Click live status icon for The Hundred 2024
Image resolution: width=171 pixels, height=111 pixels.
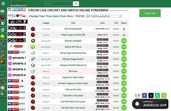coord(124,29)
